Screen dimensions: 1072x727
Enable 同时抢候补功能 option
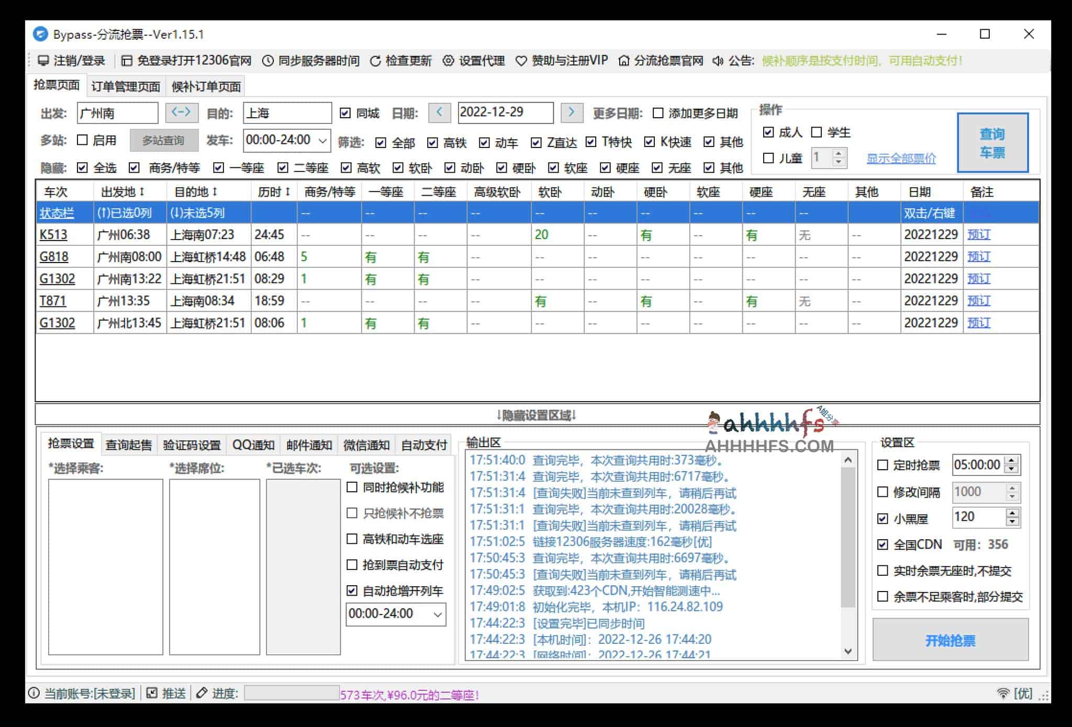point(352,487)
